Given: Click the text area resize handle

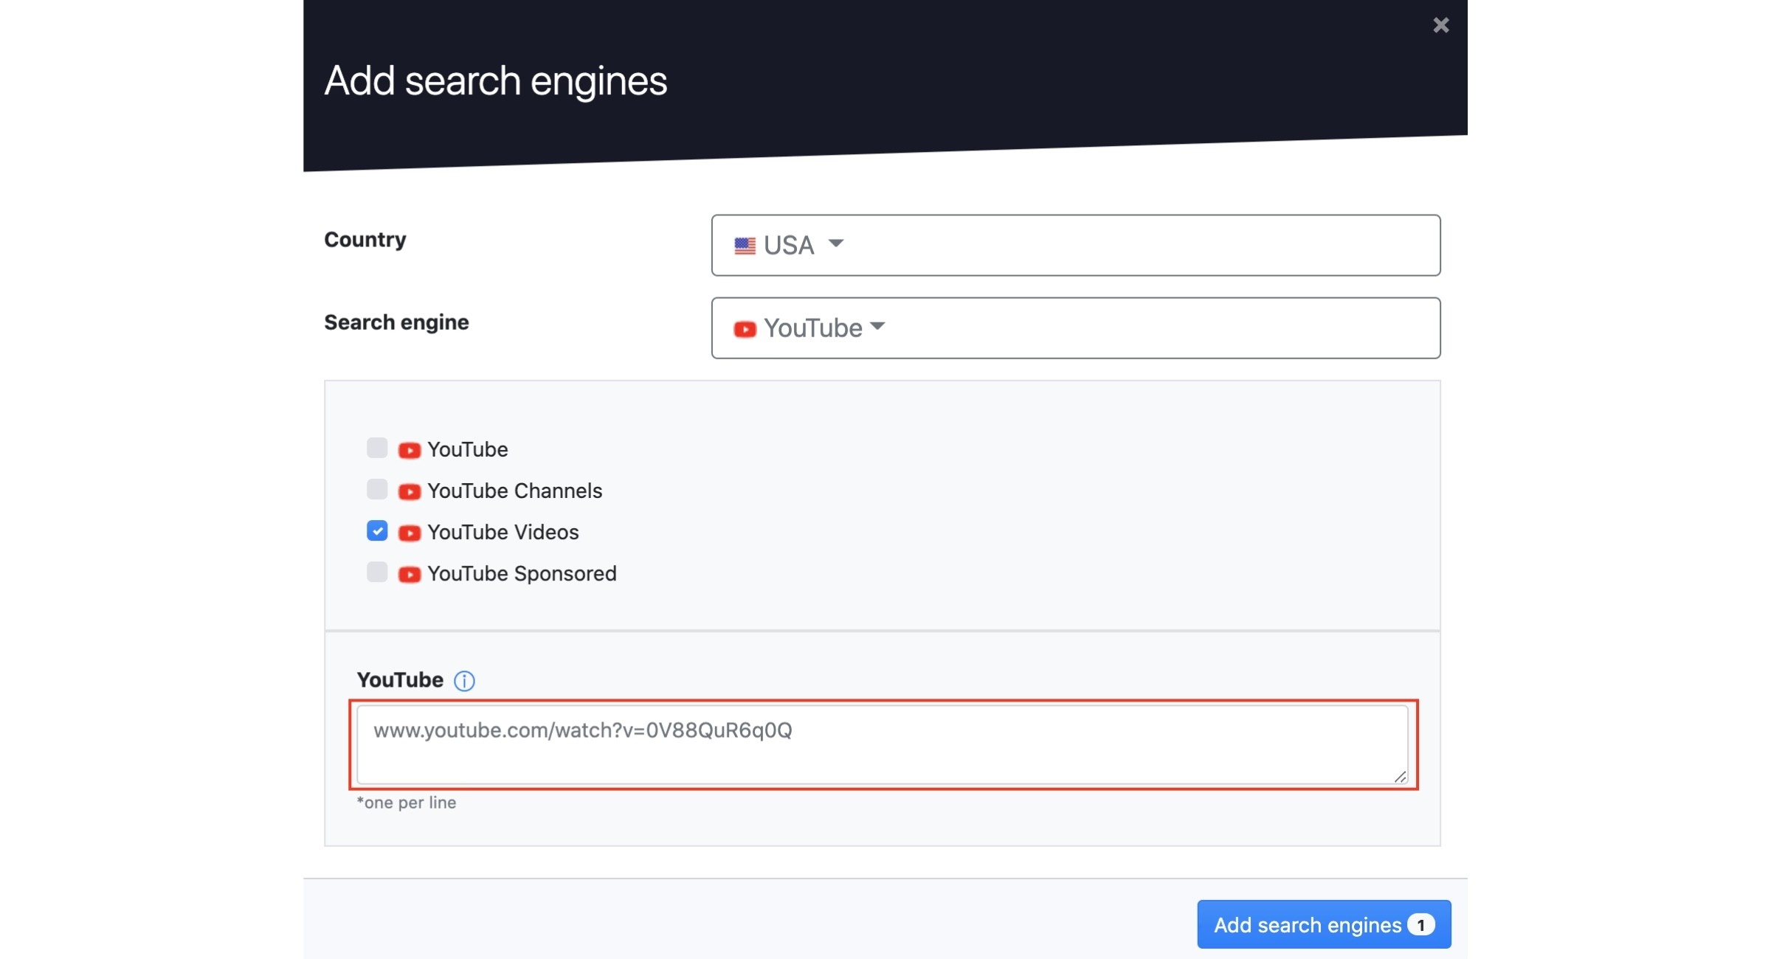Looking at the screenshot, I should [x=1400, y=776].
